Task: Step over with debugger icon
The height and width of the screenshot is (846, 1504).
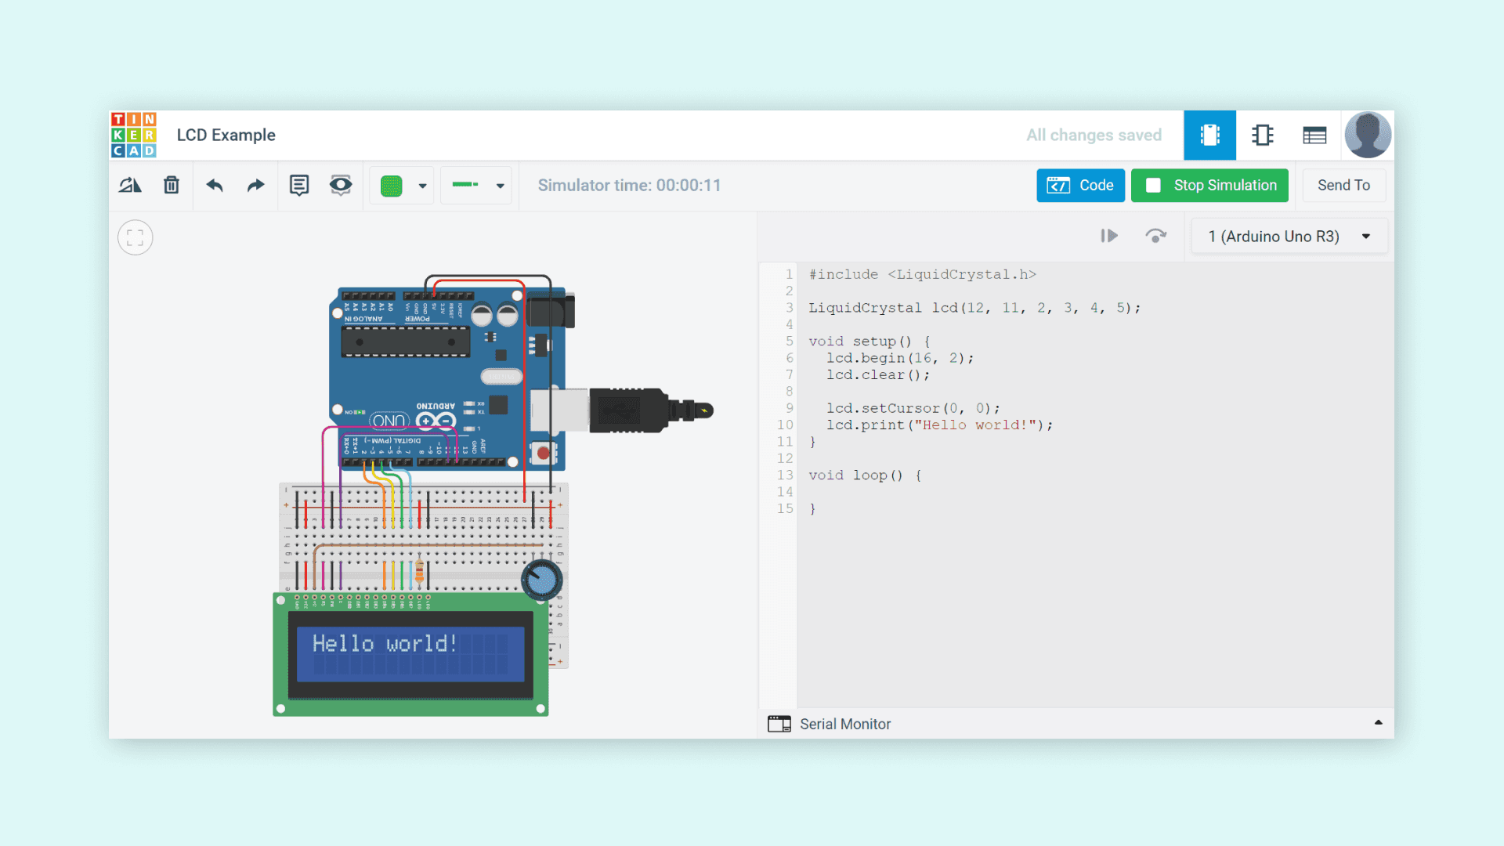Action: 1155,236
